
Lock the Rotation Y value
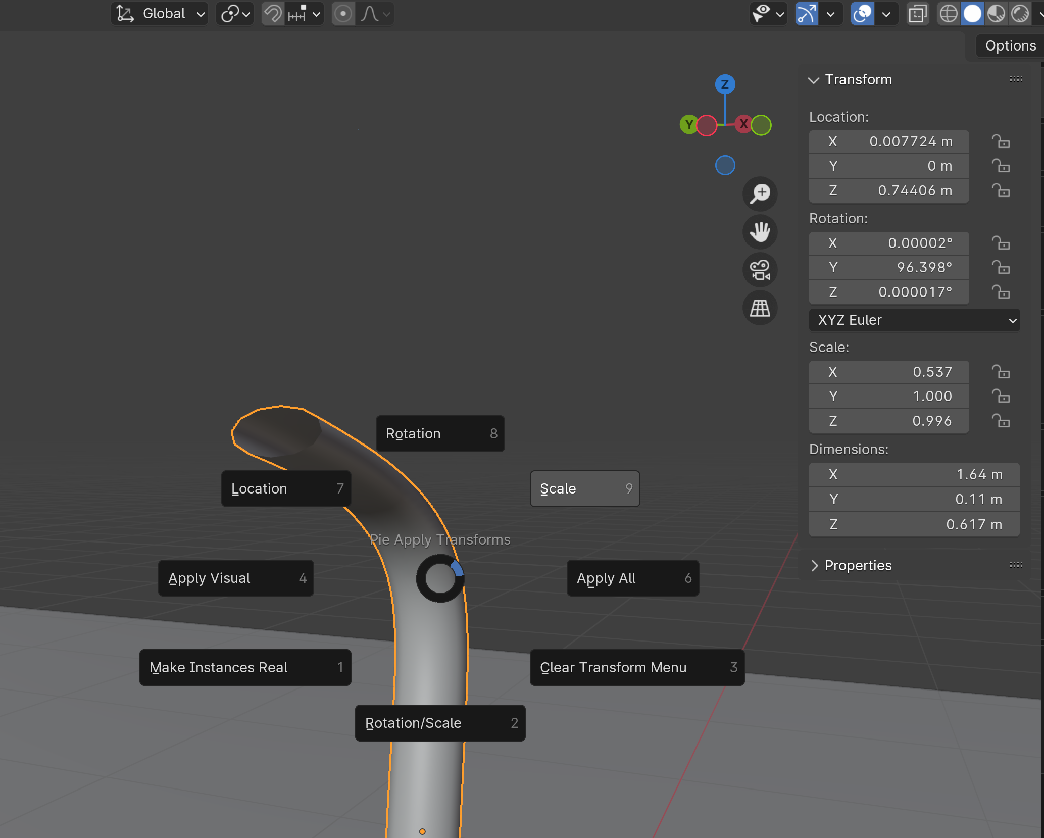tap(1001, 267)
